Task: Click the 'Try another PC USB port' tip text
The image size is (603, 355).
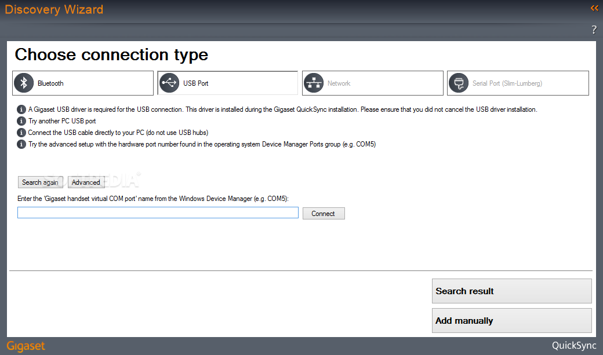Action: [62, 121]
